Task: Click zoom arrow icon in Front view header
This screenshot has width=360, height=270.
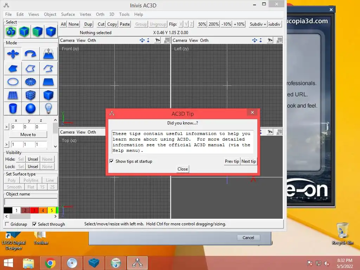Action: coord(148,40)
